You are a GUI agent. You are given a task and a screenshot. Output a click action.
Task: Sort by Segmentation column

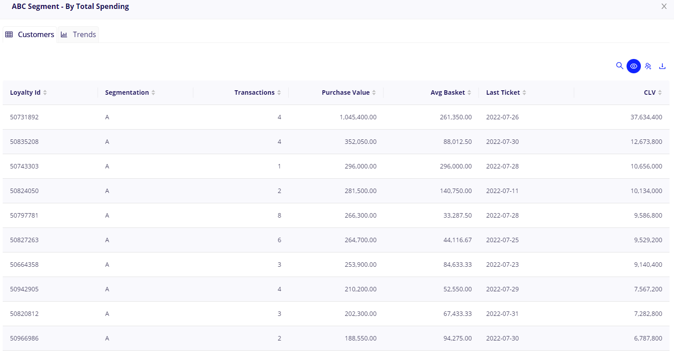[130, 92]
